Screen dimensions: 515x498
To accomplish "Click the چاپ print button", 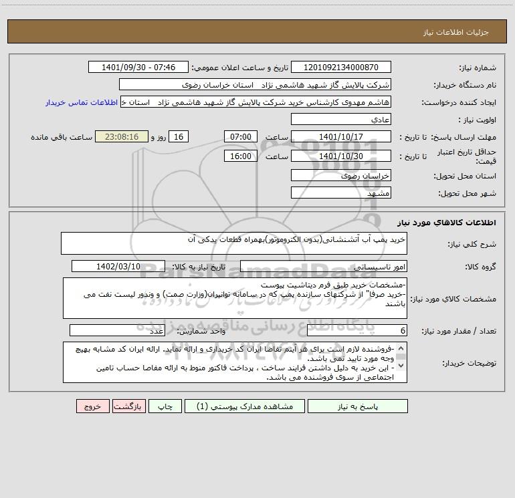I will coord(165,406).
